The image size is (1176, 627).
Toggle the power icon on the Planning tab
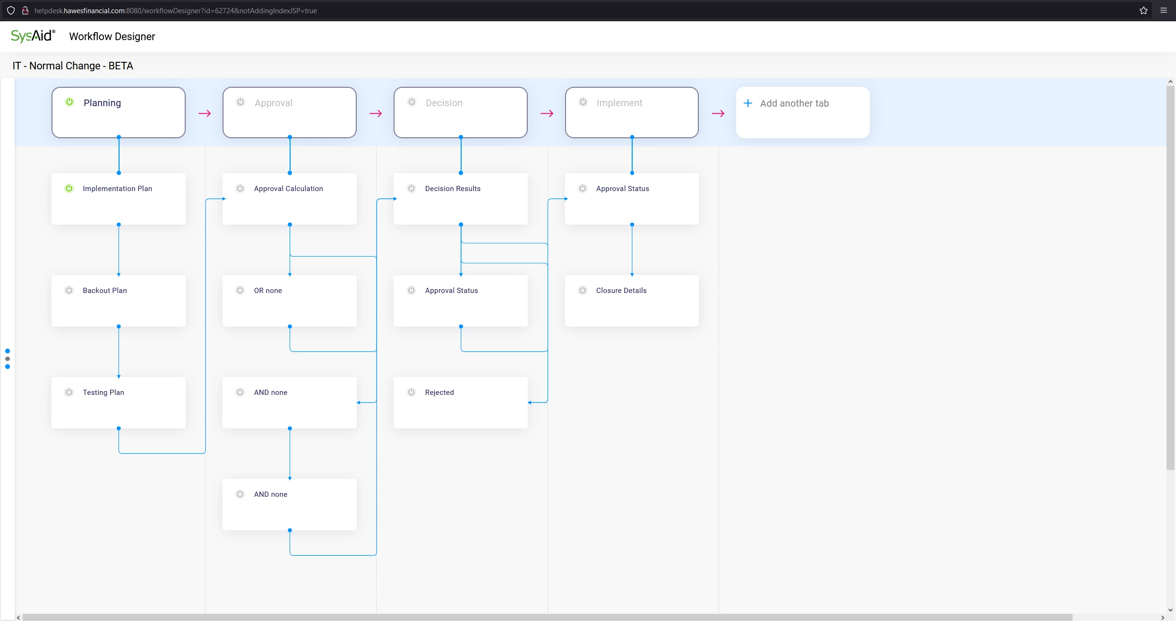[69, 102]
